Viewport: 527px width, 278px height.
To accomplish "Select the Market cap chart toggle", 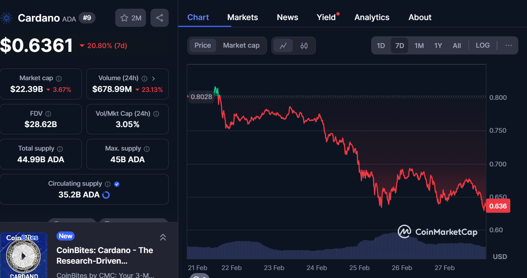I will 241,45.
